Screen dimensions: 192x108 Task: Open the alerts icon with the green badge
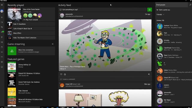point(2,32)
